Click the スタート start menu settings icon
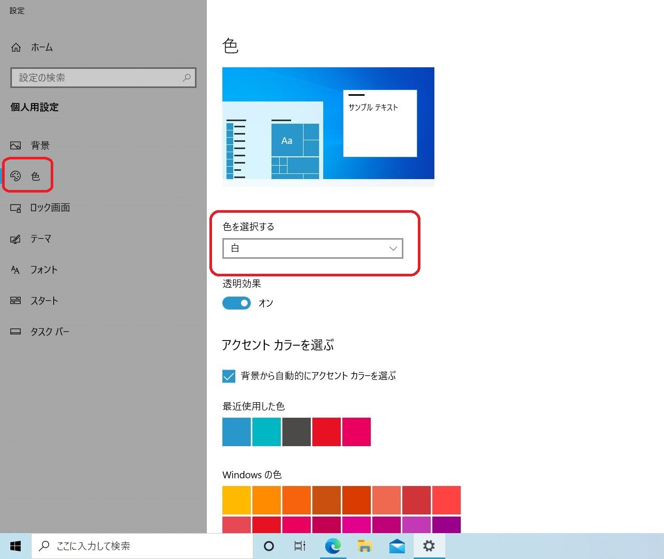Viewport: 664px width, 559px height. pyautogui.click(x=16, y=301)
